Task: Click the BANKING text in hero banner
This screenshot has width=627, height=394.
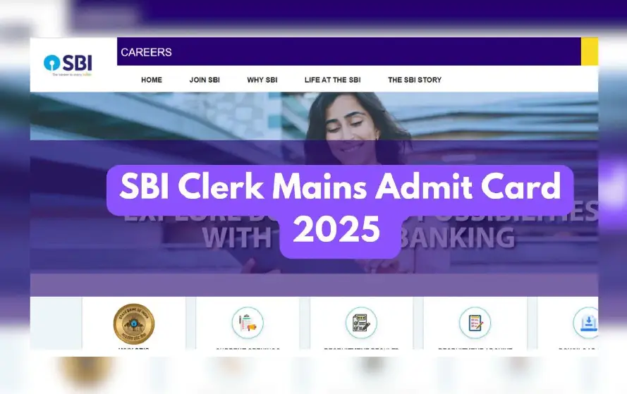Action: pos(457,238)
